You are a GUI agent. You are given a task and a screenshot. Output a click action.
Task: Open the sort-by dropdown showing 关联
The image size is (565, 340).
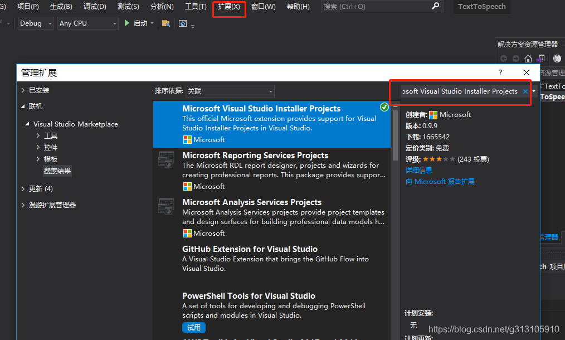[230, 91]
